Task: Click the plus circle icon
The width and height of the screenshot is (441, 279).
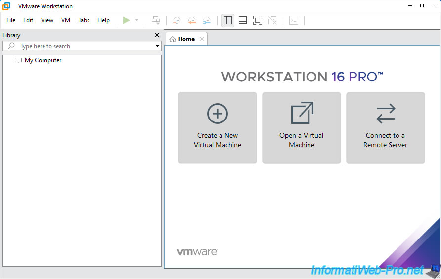Action: click(218, 114)
